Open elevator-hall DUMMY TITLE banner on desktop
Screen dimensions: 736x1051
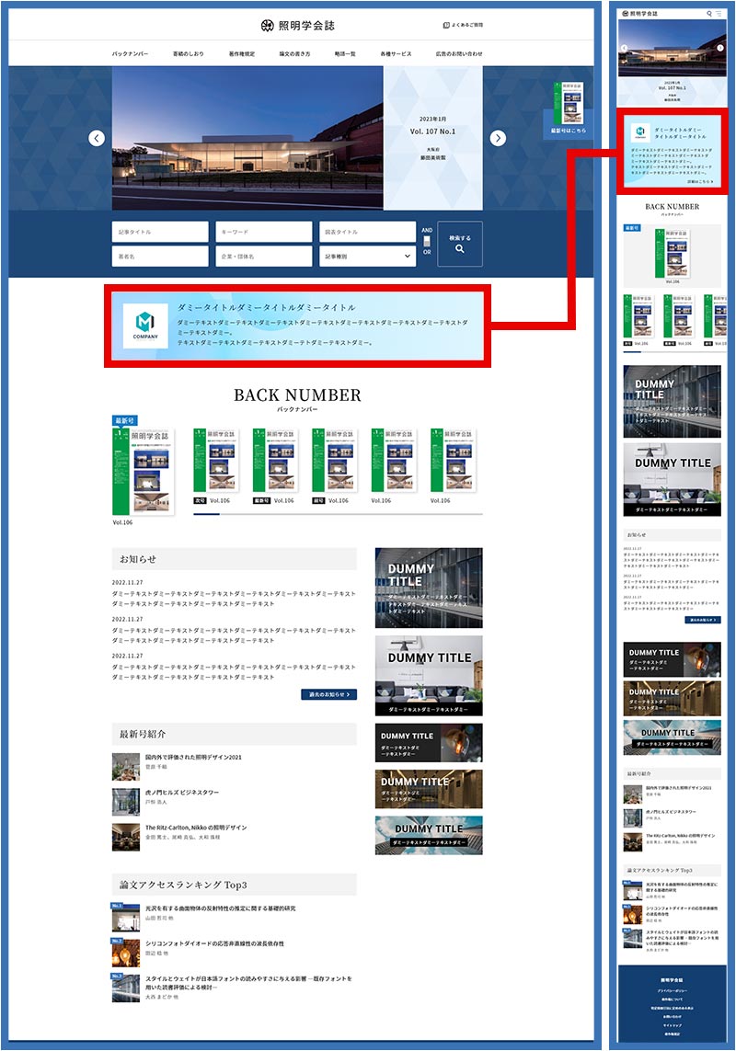(x=429, y=789)
